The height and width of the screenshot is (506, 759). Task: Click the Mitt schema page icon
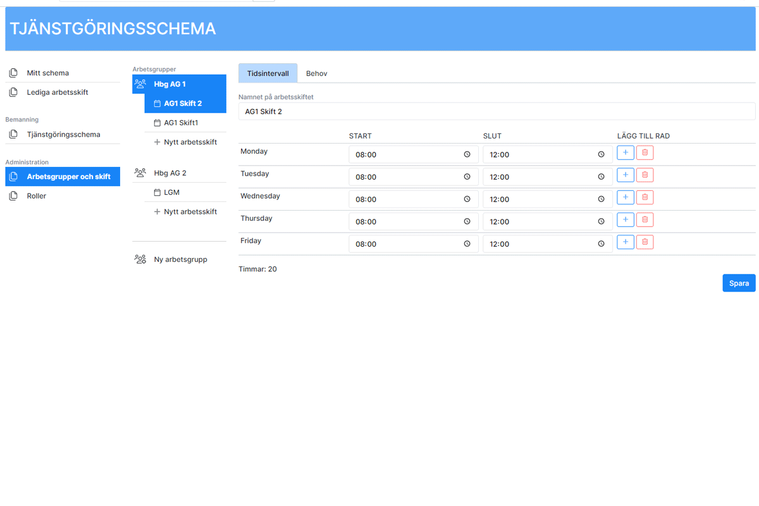tap(13, 73)
